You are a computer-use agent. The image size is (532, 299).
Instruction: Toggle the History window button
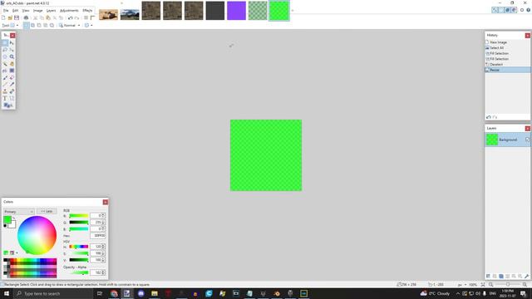click(501, 10)
